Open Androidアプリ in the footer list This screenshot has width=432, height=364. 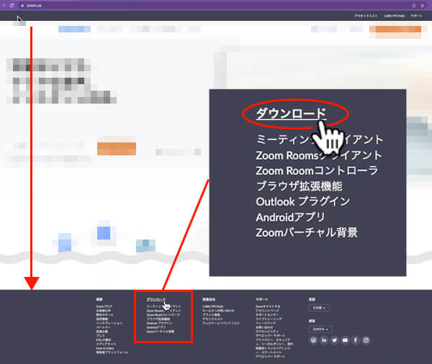[156, 327]
